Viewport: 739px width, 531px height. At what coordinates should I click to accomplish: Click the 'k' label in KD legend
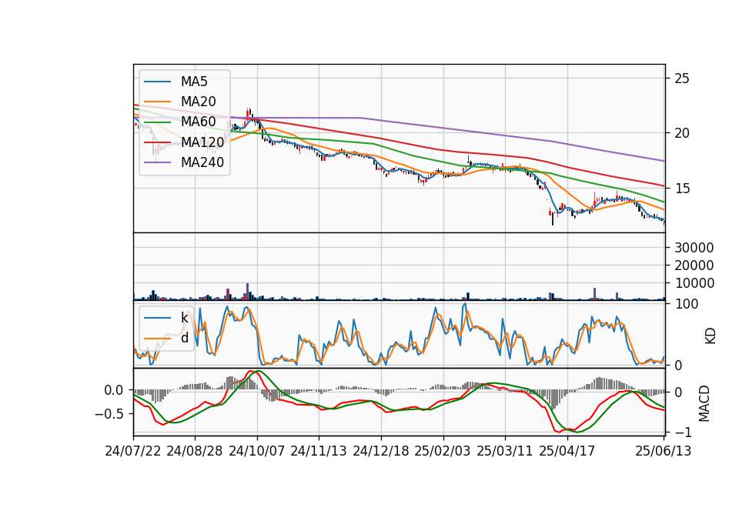point(184,318)
